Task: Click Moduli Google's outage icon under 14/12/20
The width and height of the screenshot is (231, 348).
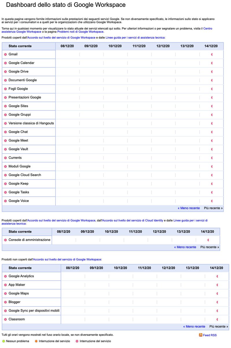Action: [x=212, y=166]
